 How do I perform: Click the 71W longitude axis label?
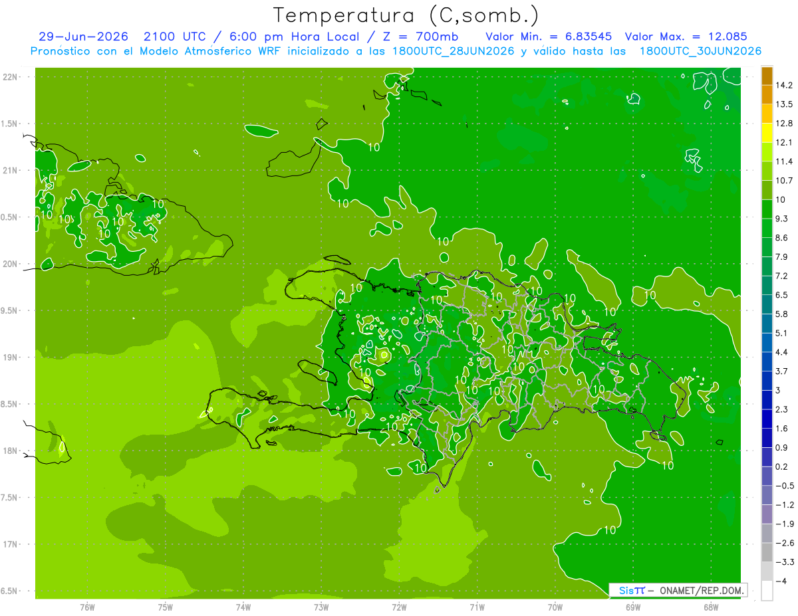tap(477, 607)
